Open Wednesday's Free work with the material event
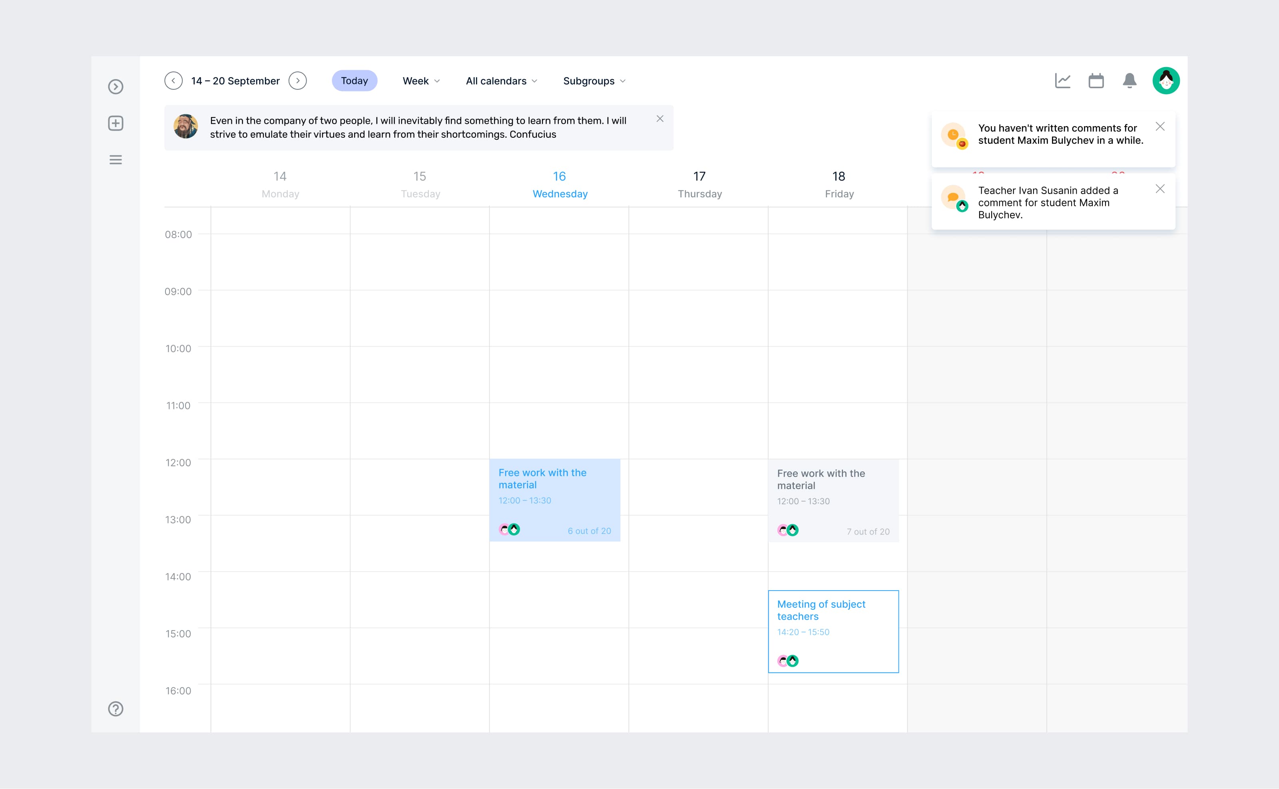This screenshot has height=789, width=1279. tap(555, 500)
